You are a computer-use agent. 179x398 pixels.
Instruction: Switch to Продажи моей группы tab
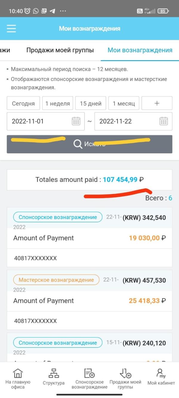pos(60,50)
